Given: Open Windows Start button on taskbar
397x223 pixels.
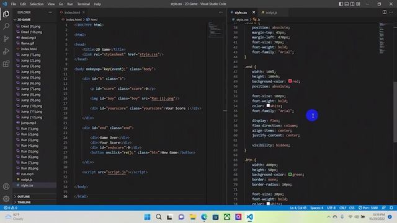Looking at the screenshot, I should coord(147,217).
